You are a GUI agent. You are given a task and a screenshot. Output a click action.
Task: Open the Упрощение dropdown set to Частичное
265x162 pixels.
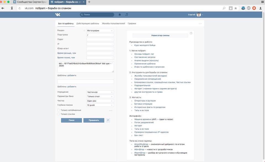(99, 92)
